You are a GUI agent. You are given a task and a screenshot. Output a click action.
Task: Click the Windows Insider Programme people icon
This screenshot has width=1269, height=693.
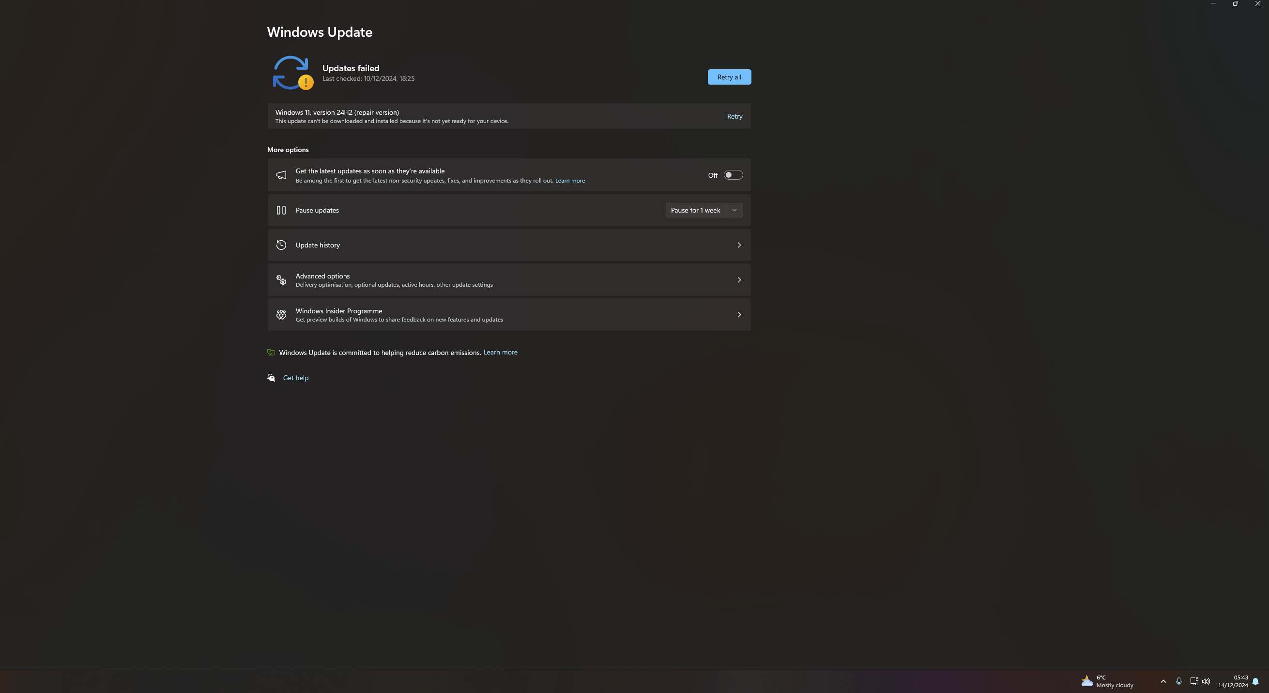(281, 315)
